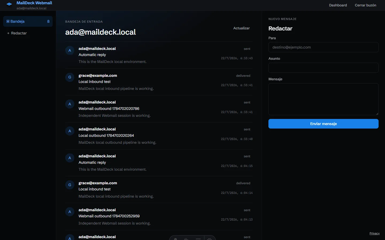Open message Local outbound 1784702020264
Viewport: 385px width, 240px height.
pyautogui.click(x=159, y=136)
